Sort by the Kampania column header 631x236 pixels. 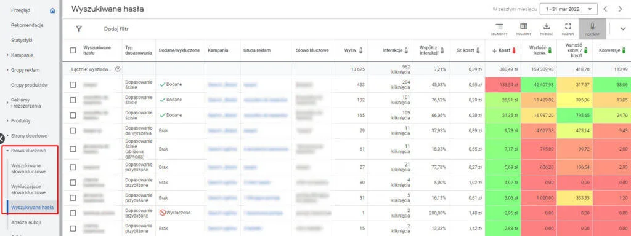[218, 50]
